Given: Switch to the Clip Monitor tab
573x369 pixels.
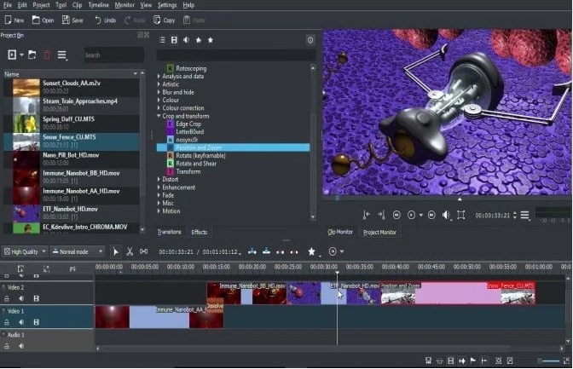Looking at the screenshot, I should pyautogui.click(x=340, y=232).
